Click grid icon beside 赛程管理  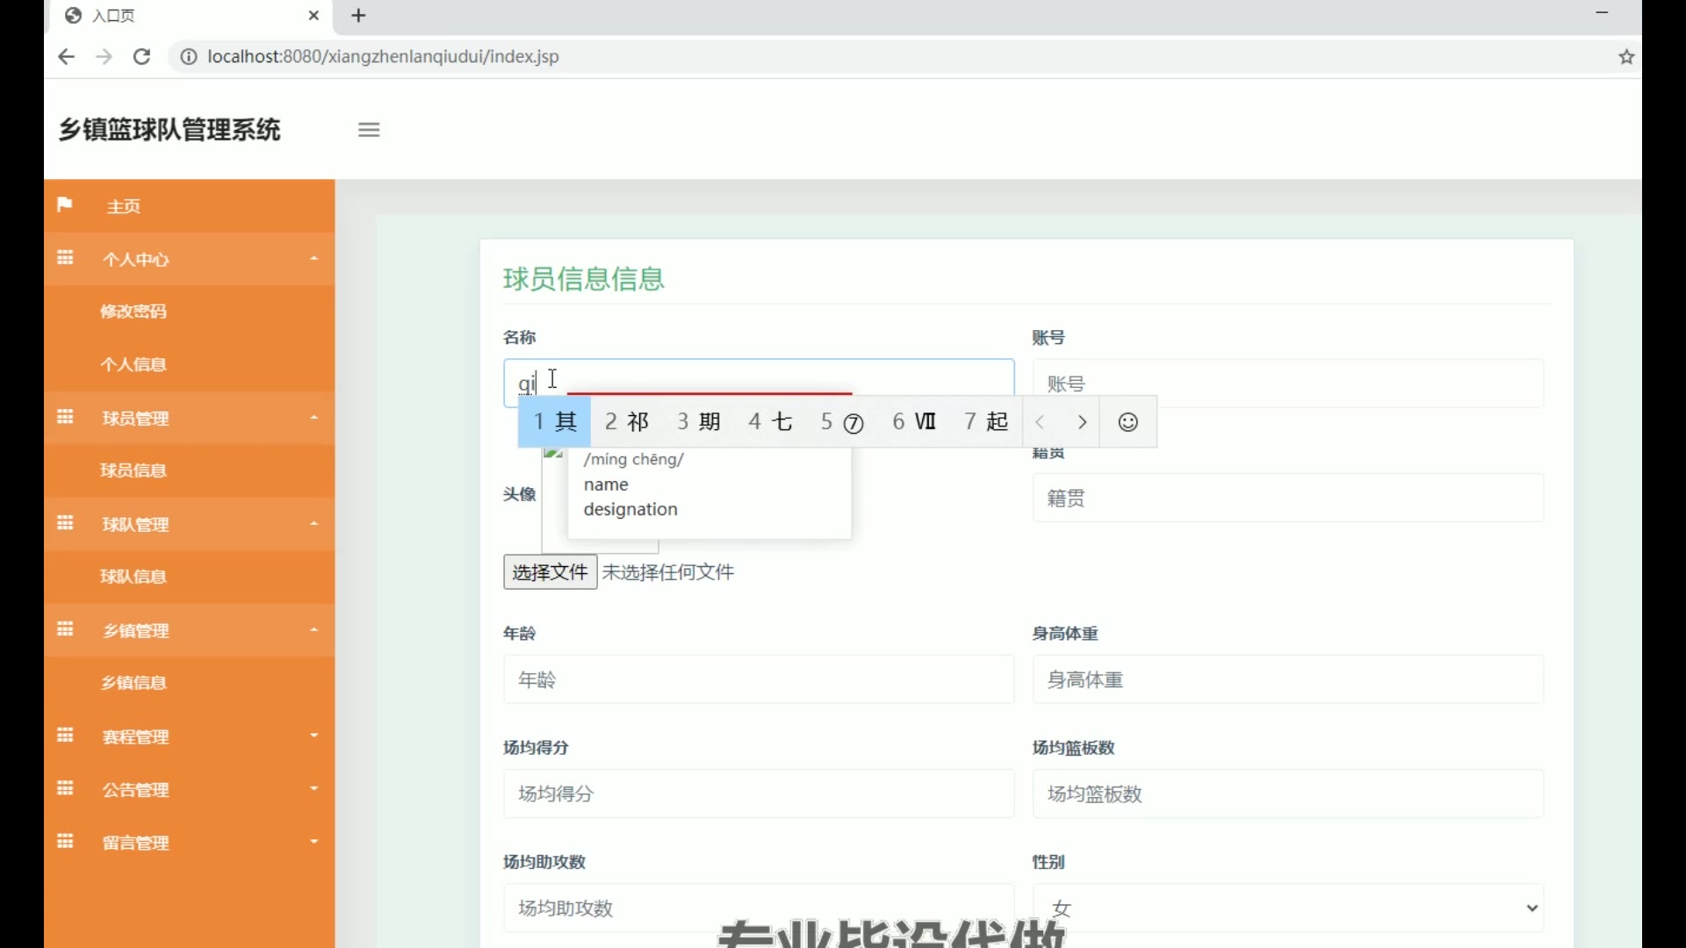[x=65, y=736]
